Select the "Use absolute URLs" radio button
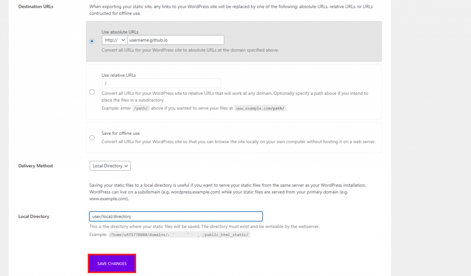The width and height of the screenshot is (471, 276). click(92, 41)
